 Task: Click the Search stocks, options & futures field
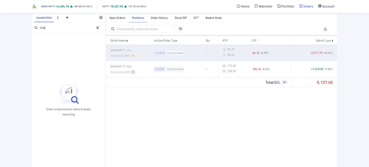[142, 29]
